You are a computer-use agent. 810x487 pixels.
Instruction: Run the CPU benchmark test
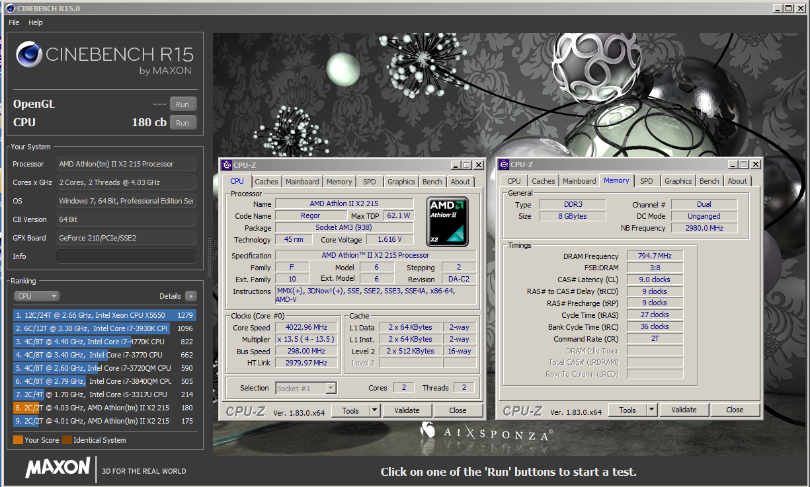coord(182,123)
